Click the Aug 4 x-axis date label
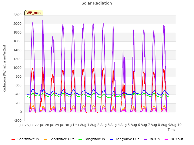The width and height of the screenshot is (194, 145). 115,125
